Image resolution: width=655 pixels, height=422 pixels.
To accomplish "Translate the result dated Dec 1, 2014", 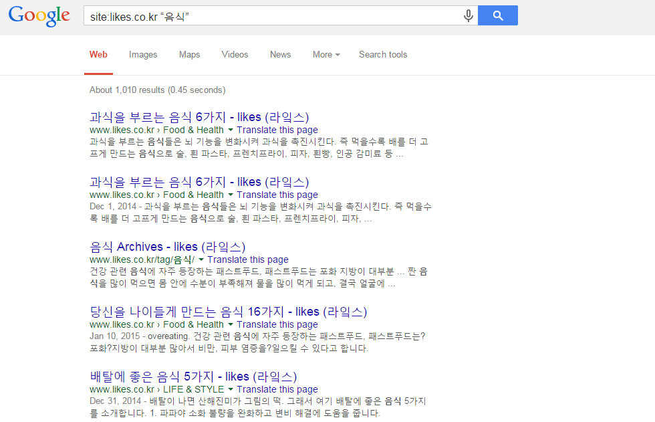I will (x=277, y=195).
